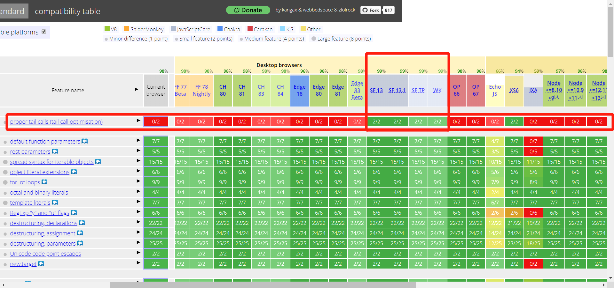This screenshot has height=288, width=614.
Task: Expand the proper tail calls row arrow
Action: (x=138, y=120)
